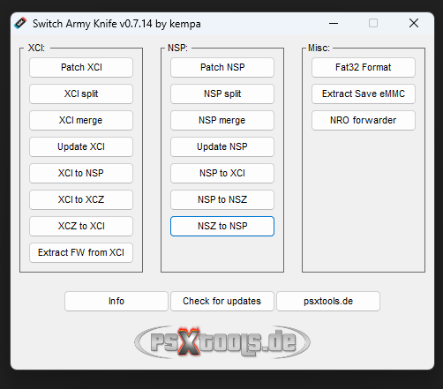This screenshot has height=389, width=443.
Task: Minimize the Switch Army Knife window
Action: tap(334, 23)
